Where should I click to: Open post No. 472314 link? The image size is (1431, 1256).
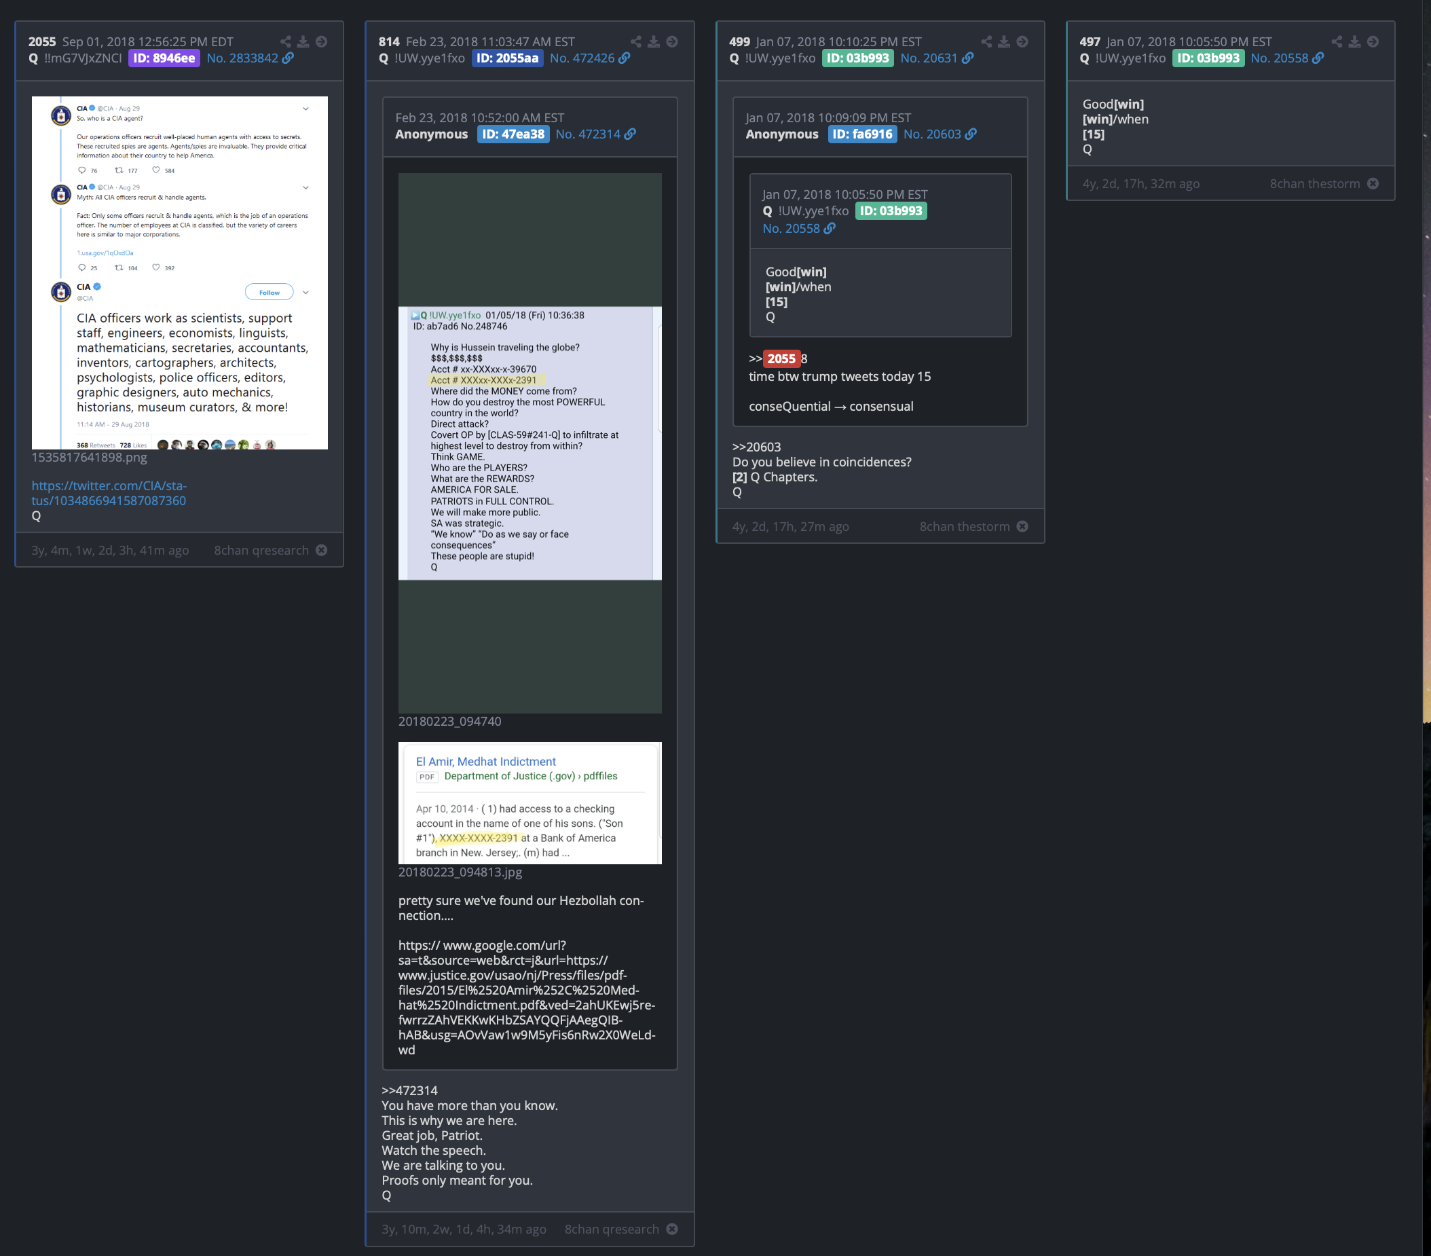(x=588, y=134)
